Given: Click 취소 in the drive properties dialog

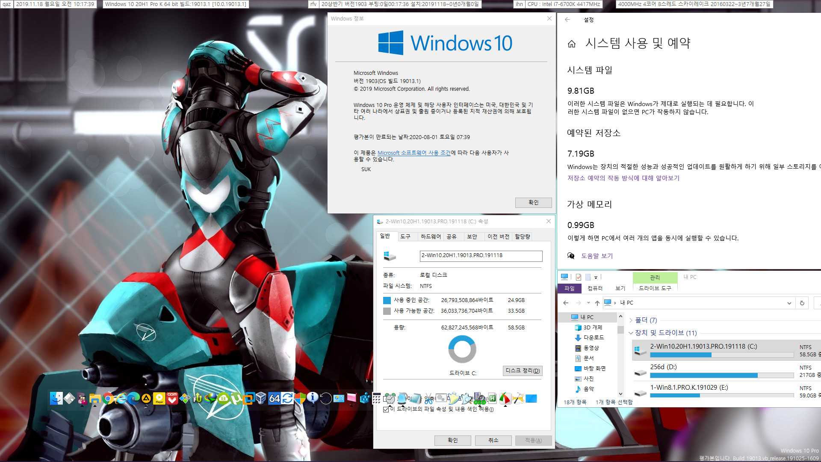Looking at the screenshot, I should (493, 440).
